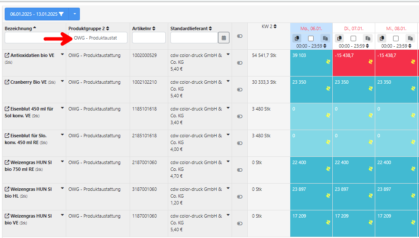The height and width of the screenshot is (238, 419).
Task: Open calendar picker beside Standardlieferant filter
Action: pos(224,38)
